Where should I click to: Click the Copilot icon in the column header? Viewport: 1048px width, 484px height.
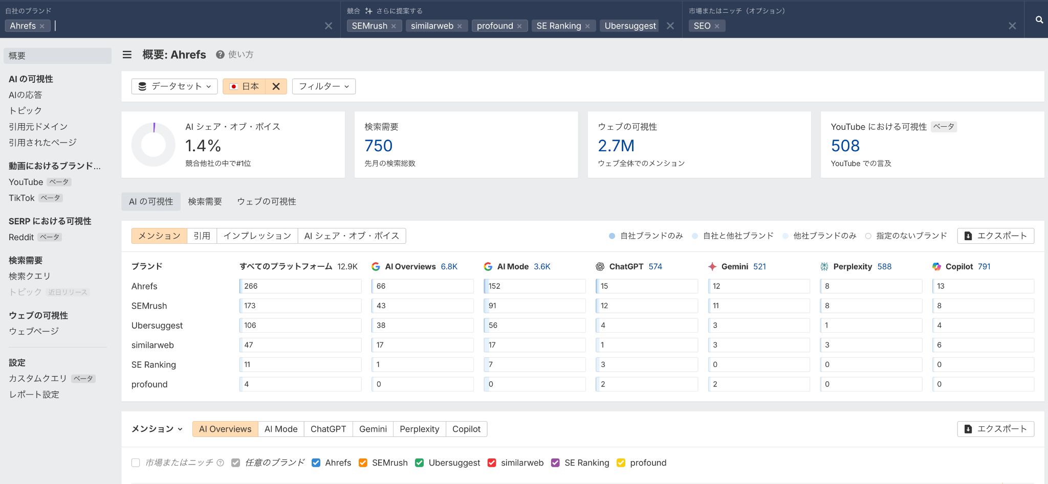click(937, 266)
